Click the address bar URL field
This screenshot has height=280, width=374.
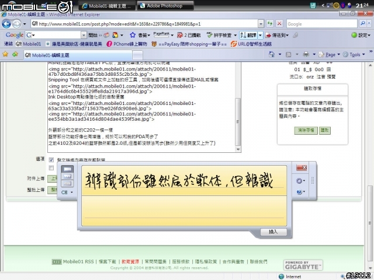144,24
